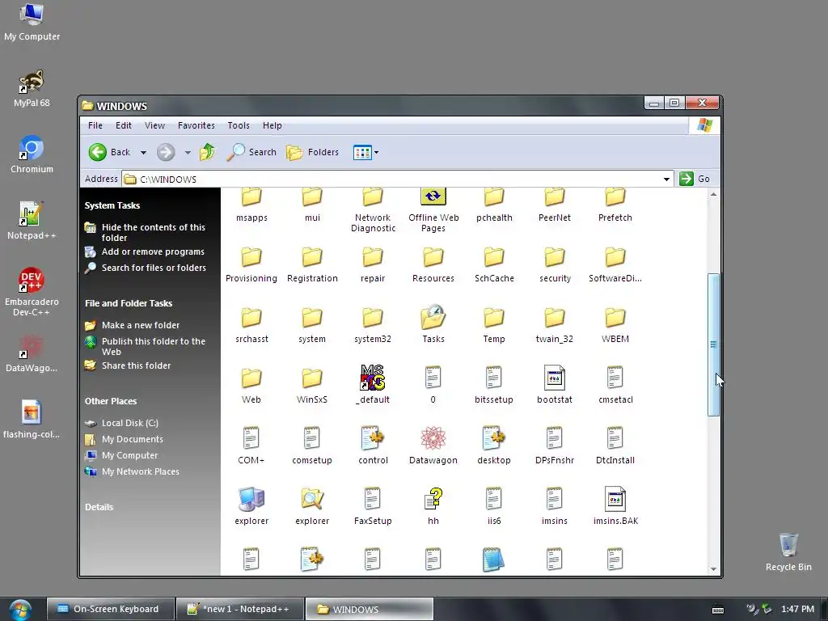Select the WinSxS folder
Viewport: 828px width, 621px height.
click(312, 386)
